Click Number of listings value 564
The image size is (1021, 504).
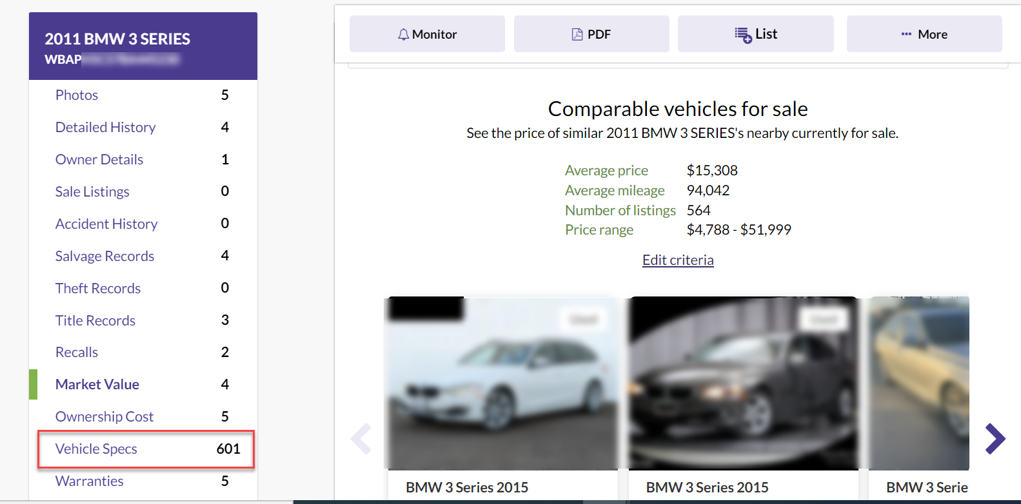pyautogui.click(x=699, y=211)
